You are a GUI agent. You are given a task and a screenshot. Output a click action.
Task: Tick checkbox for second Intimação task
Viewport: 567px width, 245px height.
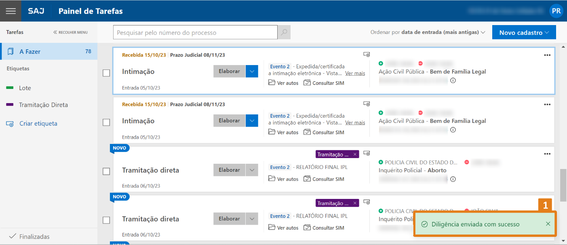click(106, 122)
